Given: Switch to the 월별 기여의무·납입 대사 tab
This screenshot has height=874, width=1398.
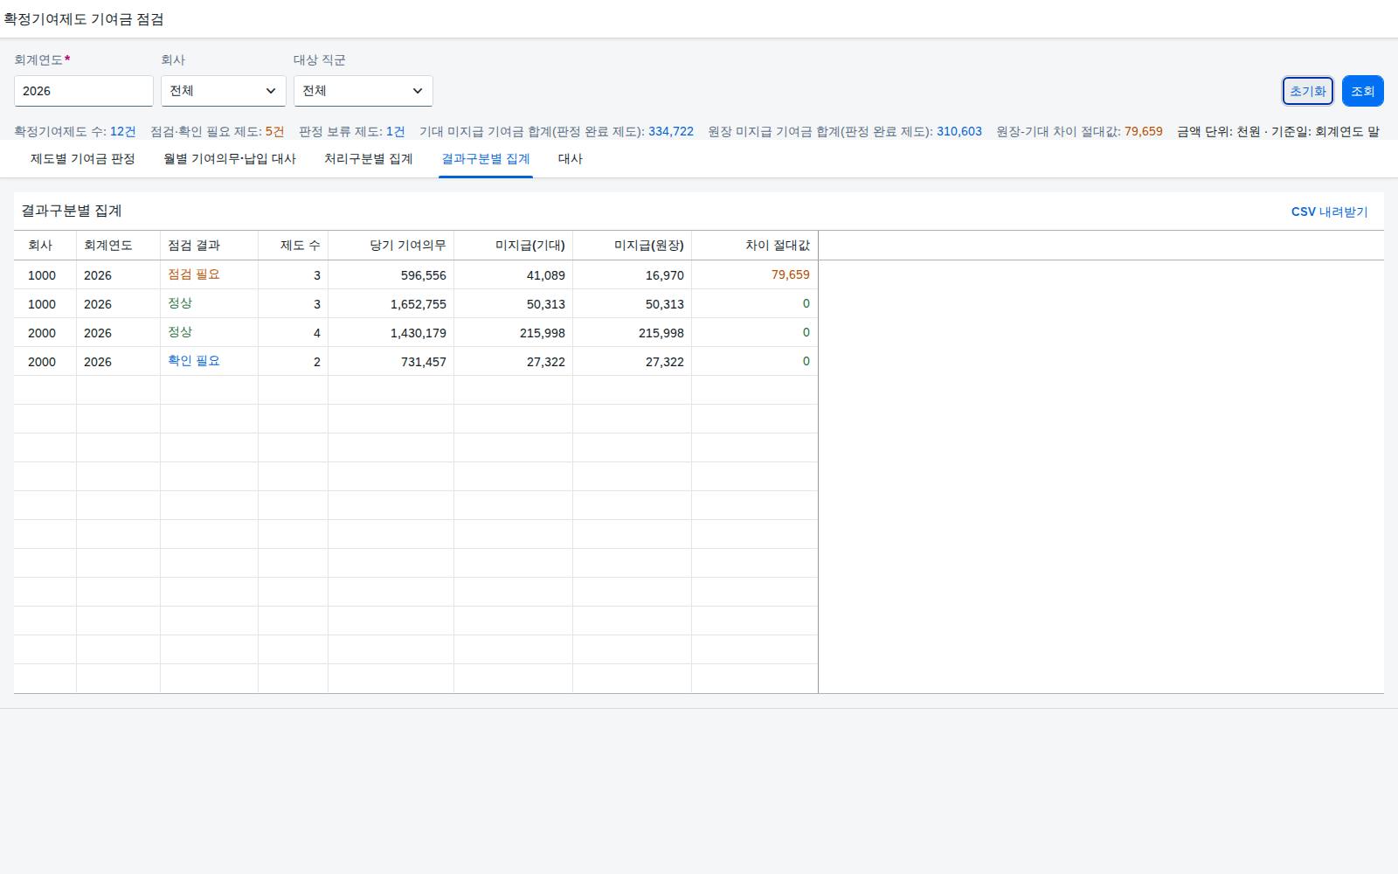Looking at the screenshot, I should coord(230,159).
